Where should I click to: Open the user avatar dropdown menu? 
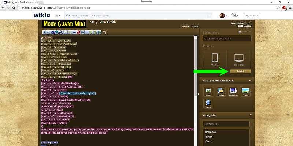[223, 15]
